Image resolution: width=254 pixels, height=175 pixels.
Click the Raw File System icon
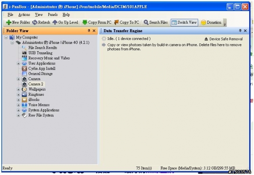24,115
